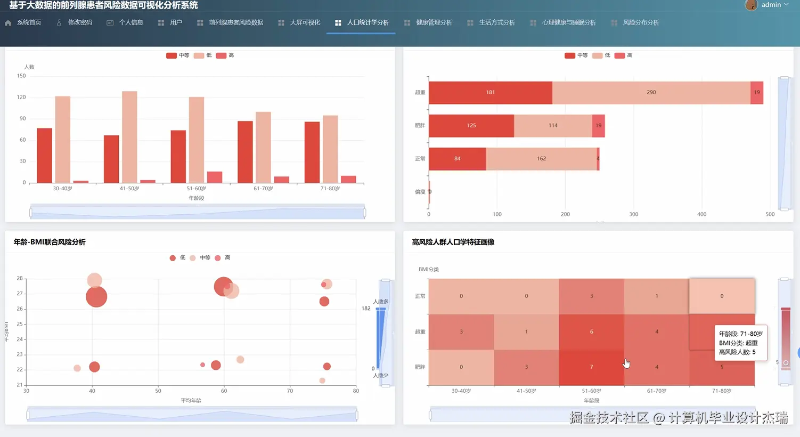Click the 超重 low-risk bar showing 290

click(651, 93)
